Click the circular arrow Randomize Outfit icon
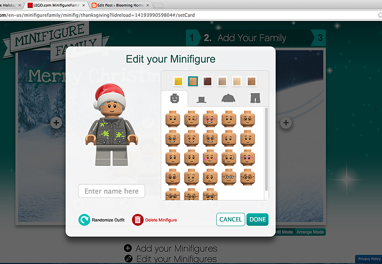Screen dimensions: 382x264 coord(84,220)
